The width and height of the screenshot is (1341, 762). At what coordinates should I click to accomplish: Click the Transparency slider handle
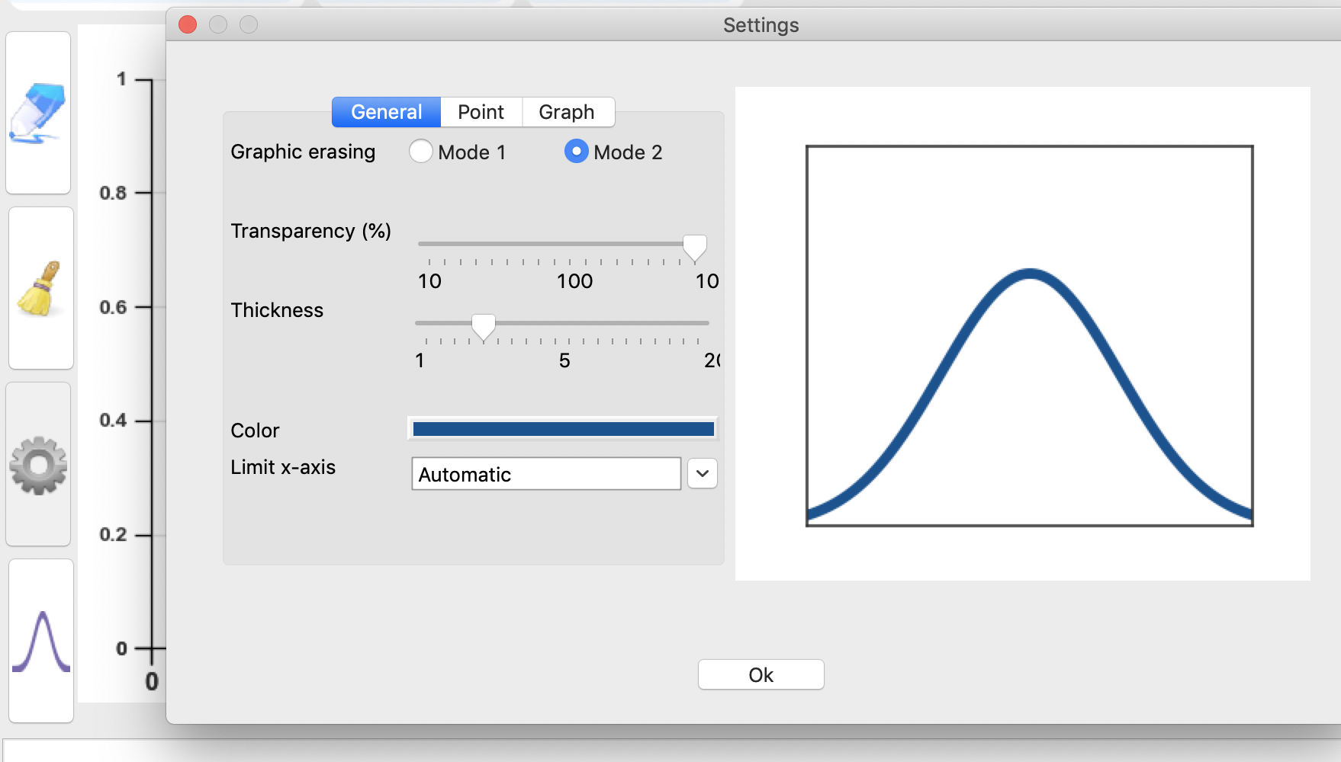[695, 247]
